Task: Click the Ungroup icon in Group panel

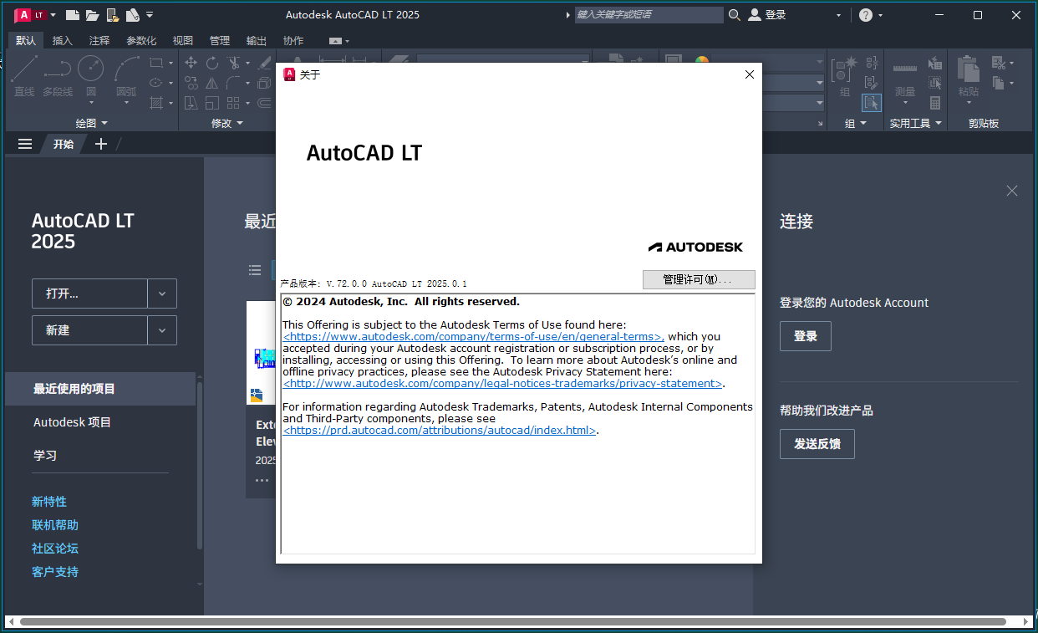Action: coord(873,63)
